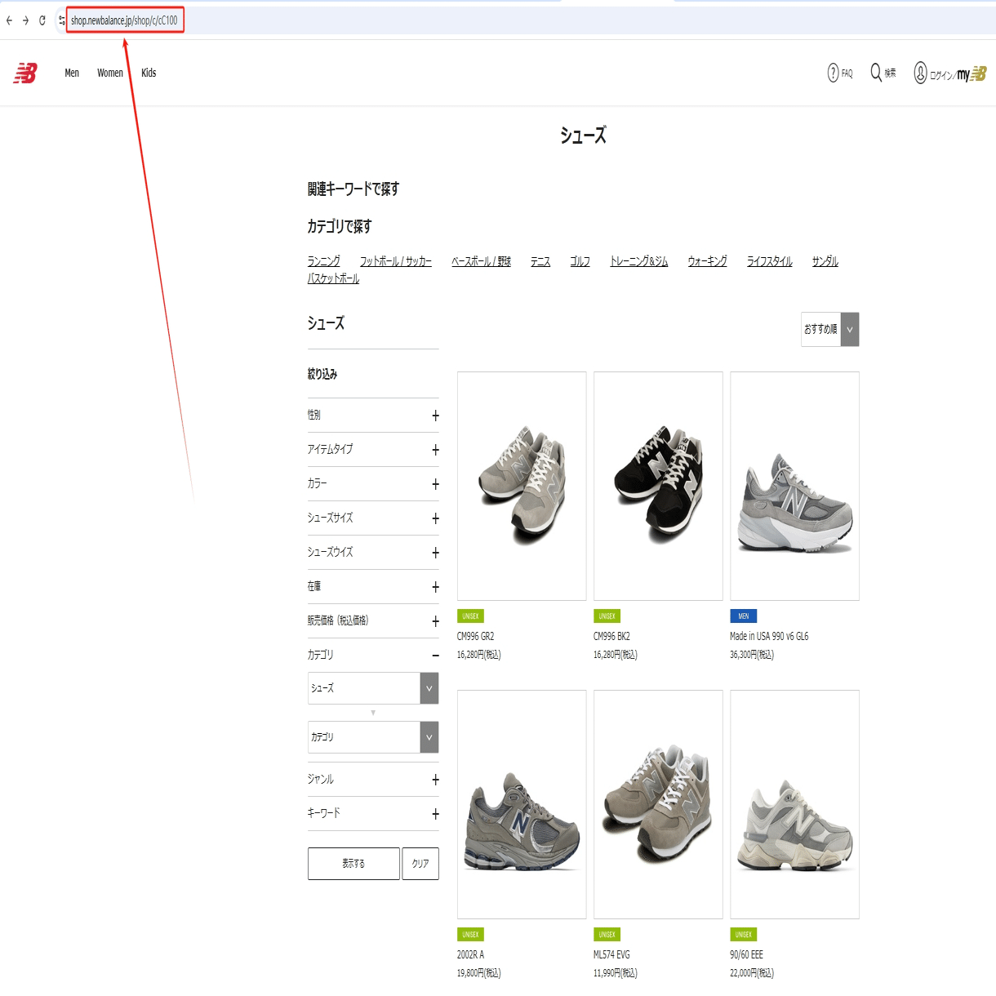Click the MEN badge on 990 v6
This screenshot has height=996, width=996.
pos(744,616)
